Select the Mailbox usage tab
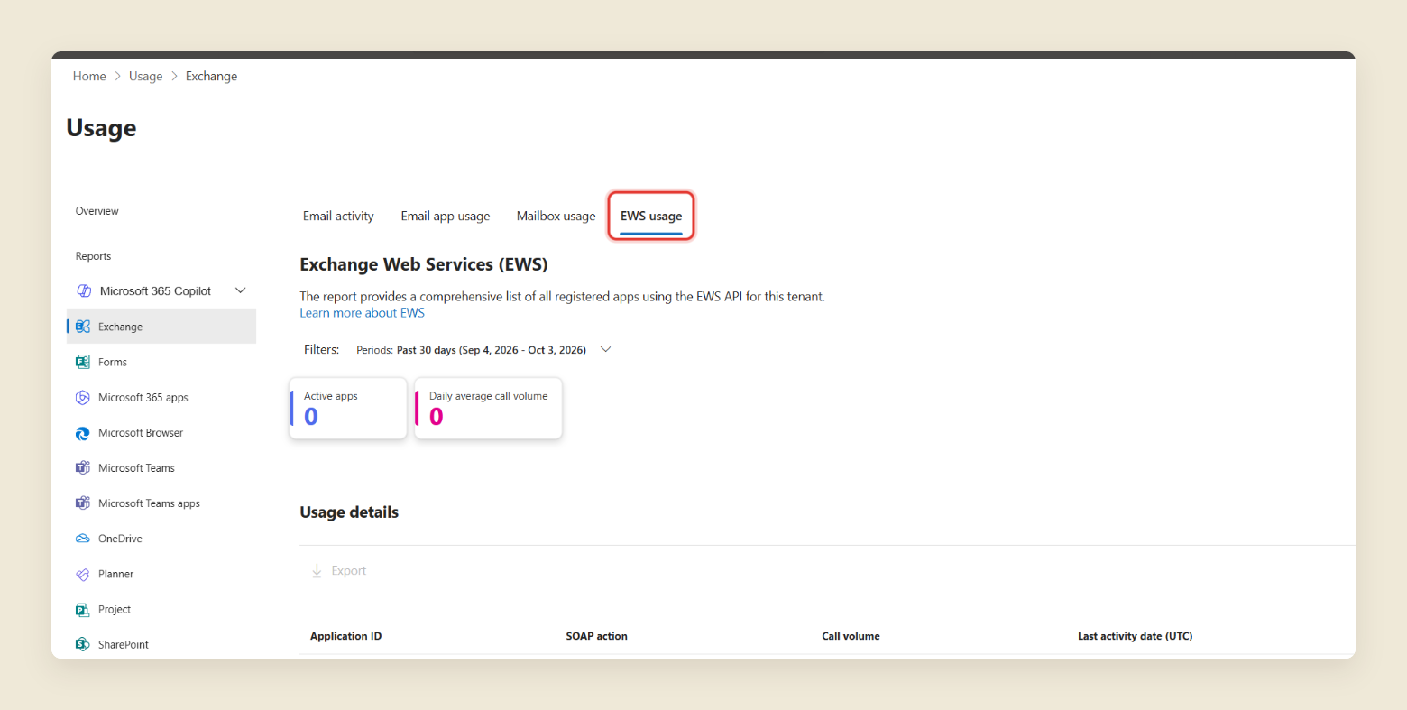The image size is (1407, 710). point(556,216)
